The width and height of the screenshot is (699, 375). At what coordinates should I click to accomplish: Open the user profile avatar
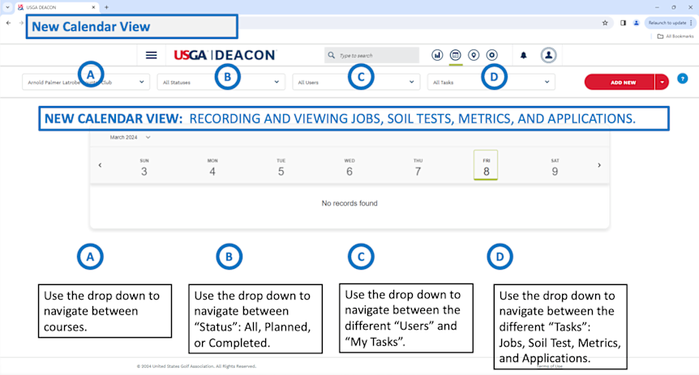click(x=548, y=55)
